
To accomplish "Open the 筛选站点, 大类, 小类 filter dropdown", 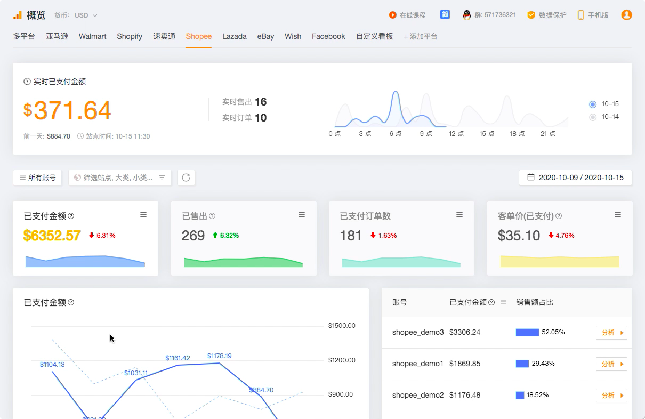I will (x=120, y=178).
